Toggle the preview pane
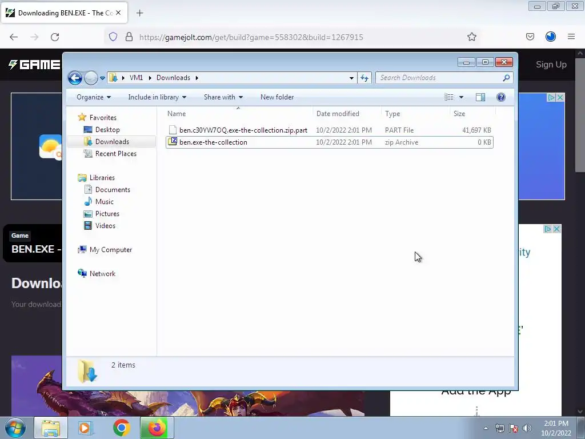The image size is (585, 439). [480, 97]
